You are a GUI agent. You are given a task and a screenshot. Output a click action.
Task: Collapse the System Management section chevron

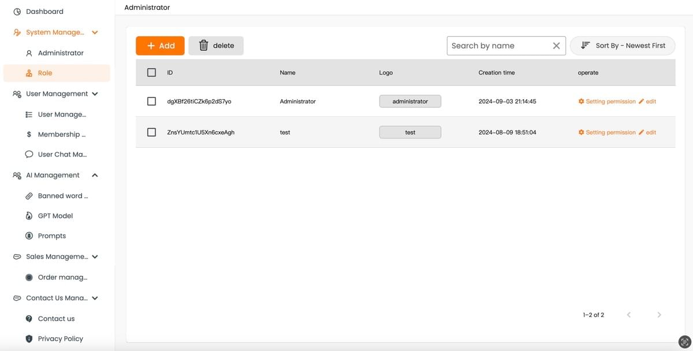[x=95, y=32]
